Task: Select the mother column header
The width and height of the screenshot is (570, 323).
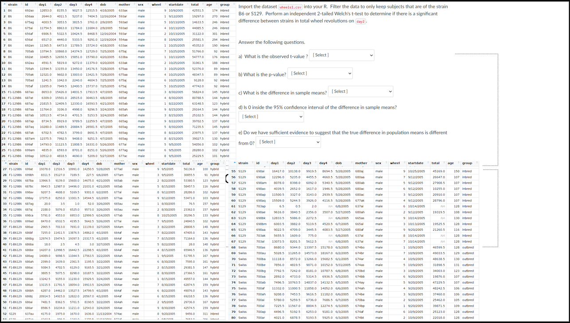Action: [x=124, y=4]
